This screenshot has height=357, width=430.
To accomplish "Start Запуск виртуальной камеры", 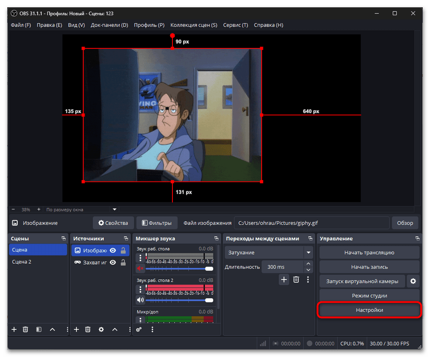I will tap(362, 281).
